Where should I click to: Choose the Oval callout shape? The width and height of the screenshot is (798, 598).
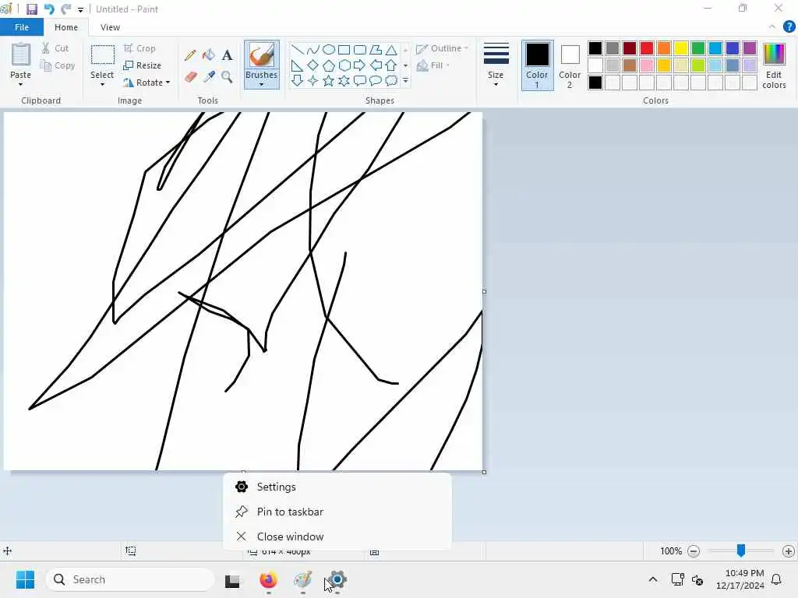pyautogui.click(x=376, y=80)
